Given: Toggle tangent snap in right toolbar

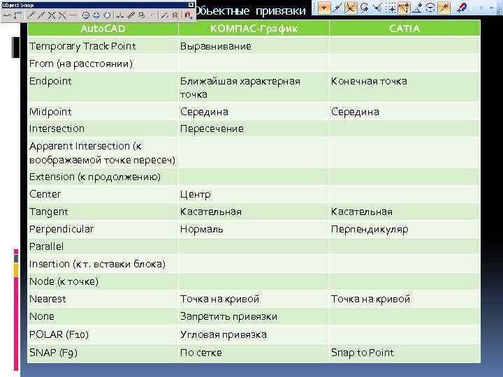Looking at the screenshot, I should tap(364, 8).
